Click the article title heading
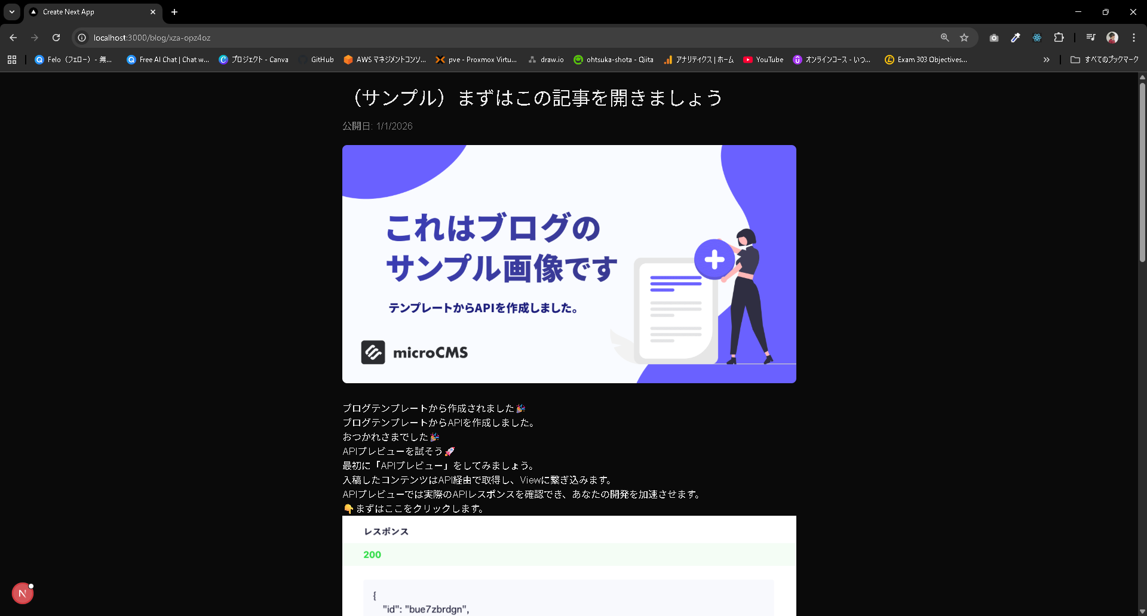1147x616 pixels. click(x=537, y=98)
